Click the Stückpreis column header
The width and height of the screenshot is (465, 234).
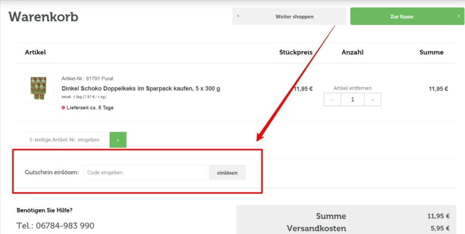pyautogui.click(x=296, y=52)
